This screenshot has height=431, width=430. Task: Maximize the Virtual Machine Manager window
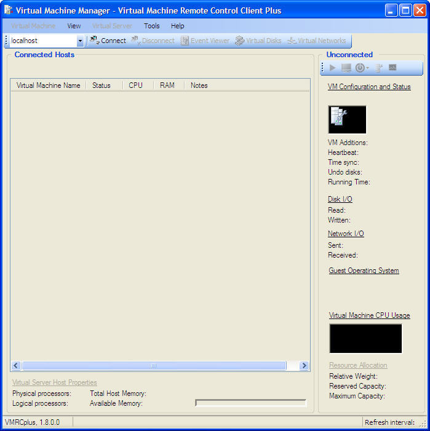click(405, 10)
